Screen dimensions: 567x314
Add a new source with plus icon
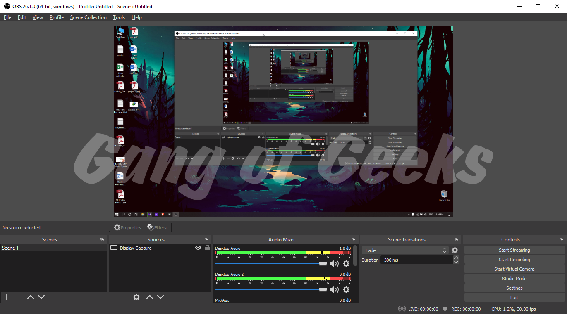click(x=115, y=297)
